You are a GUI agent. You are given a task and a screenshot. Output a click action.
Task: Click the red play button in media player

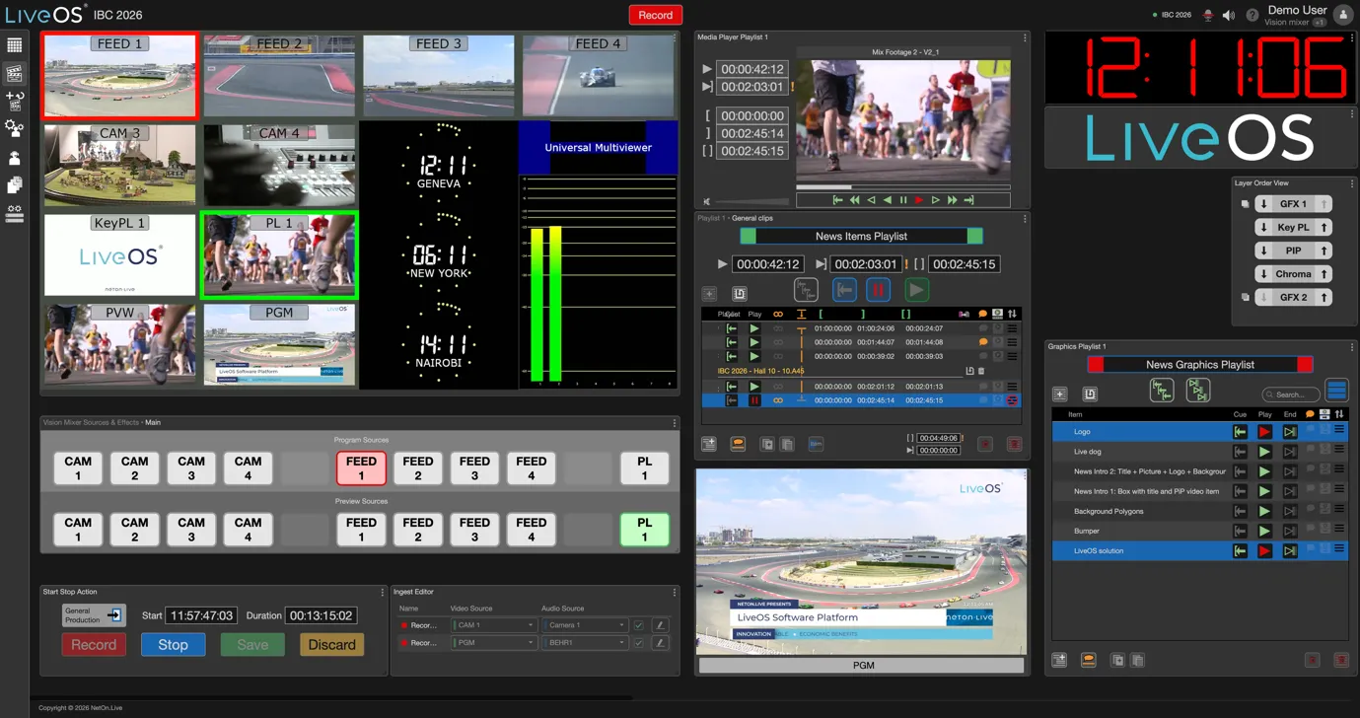tap(919, 200)
